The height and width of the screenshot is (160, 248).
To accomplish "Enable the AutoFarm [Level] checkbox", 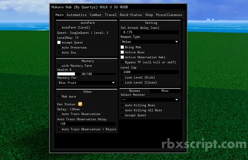I will tap(59, 27).
